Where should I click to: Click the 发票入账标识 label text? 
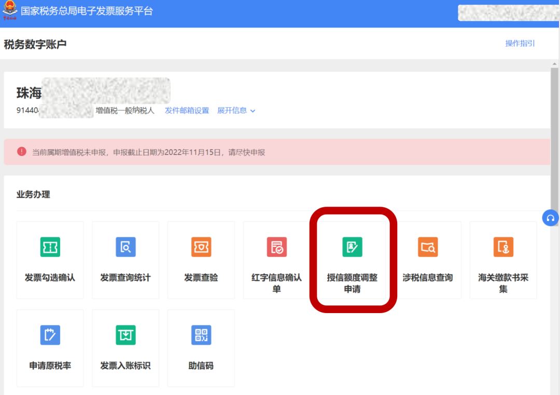pyautogui.click(x=125, y=366)
